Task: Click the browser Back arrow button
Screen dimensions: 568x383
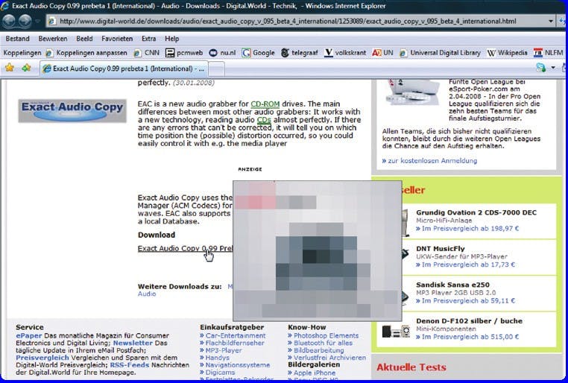Action: 10,21
